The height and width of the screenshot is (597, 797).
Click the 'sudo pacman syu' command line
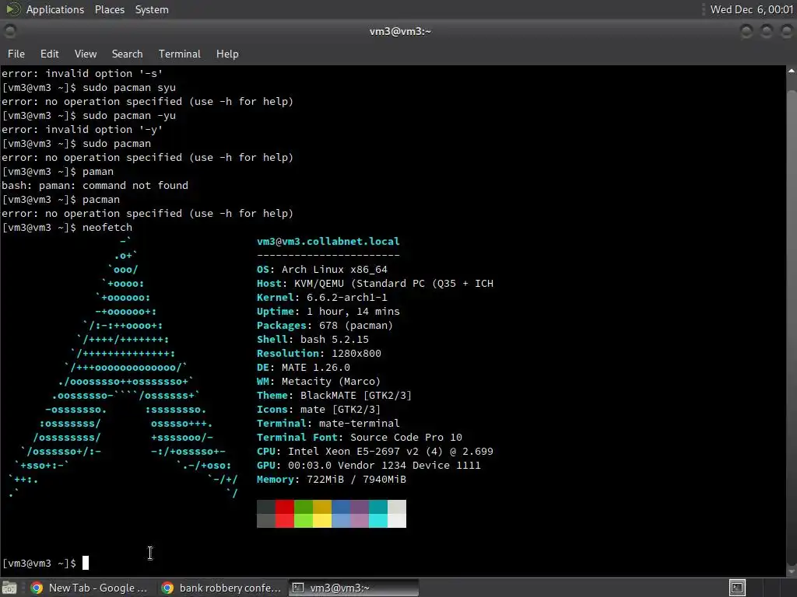89,88
